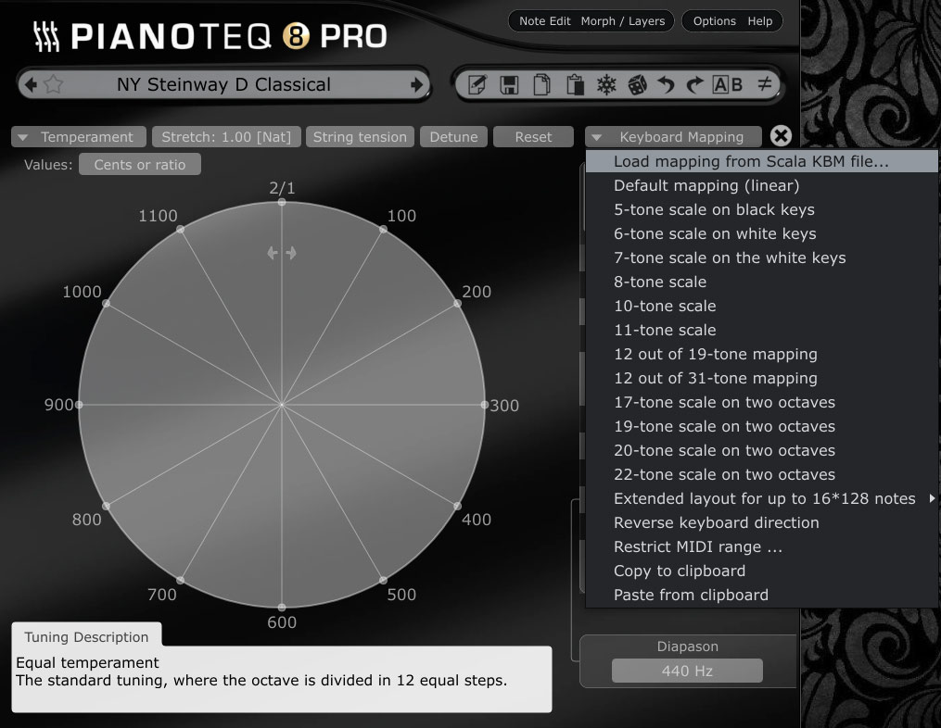Image resolution: width=941 pixels, height=728 pixels.
Task: Redo last change
Action: click(x=694, y=84)
